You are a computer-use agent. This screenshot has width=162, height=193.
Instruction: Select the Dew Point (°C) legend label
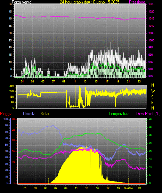[148, 114]
